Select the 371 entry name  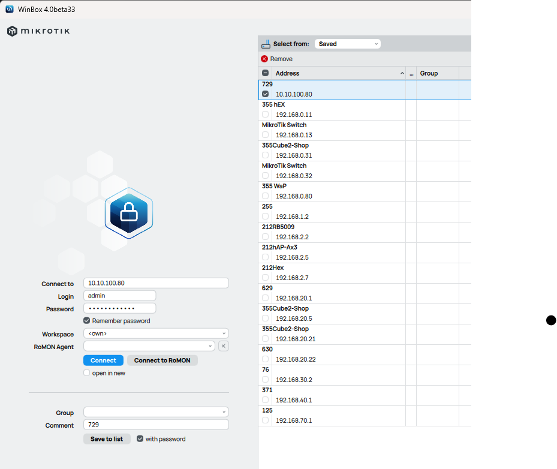[x=267, y=390]
